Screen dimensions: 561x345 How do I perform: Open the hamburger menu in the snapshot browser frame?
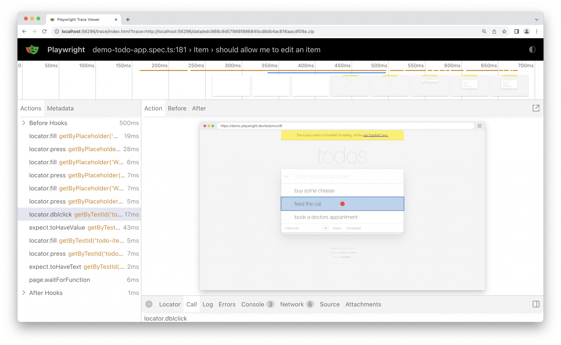click(x=479, y=126)
